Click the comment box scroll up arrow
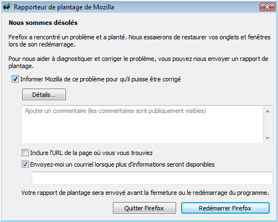The width and height of the screenshot is (278, 222). 267,111
